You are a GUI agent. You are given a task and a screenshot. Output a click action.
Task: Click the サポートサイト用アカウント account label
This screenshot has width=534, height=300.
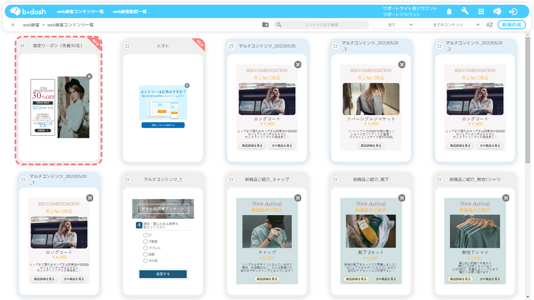pyautogui.click(x=410, y=8)
